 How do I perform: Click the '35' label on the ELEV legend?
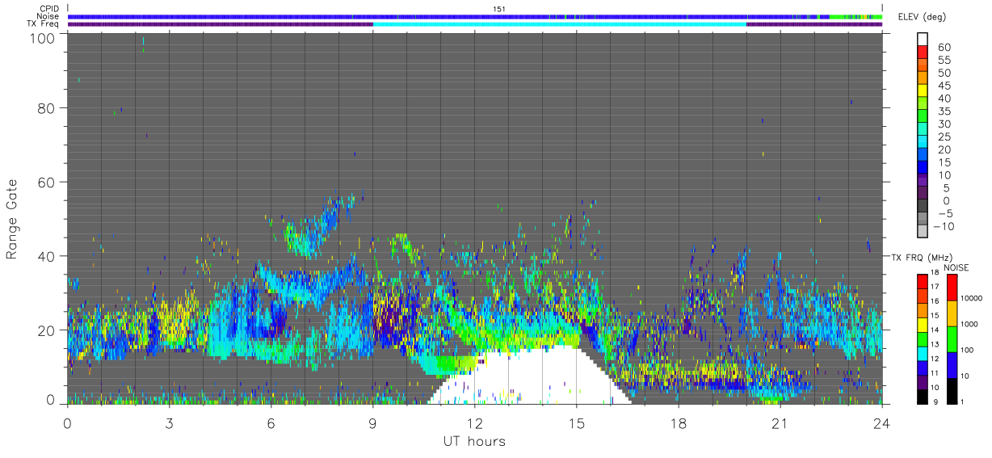(943, 111)
